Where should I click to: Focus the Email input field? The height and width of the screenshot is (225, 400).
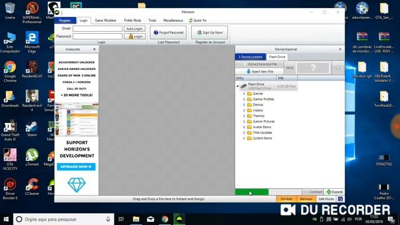(x=97, y=29)
